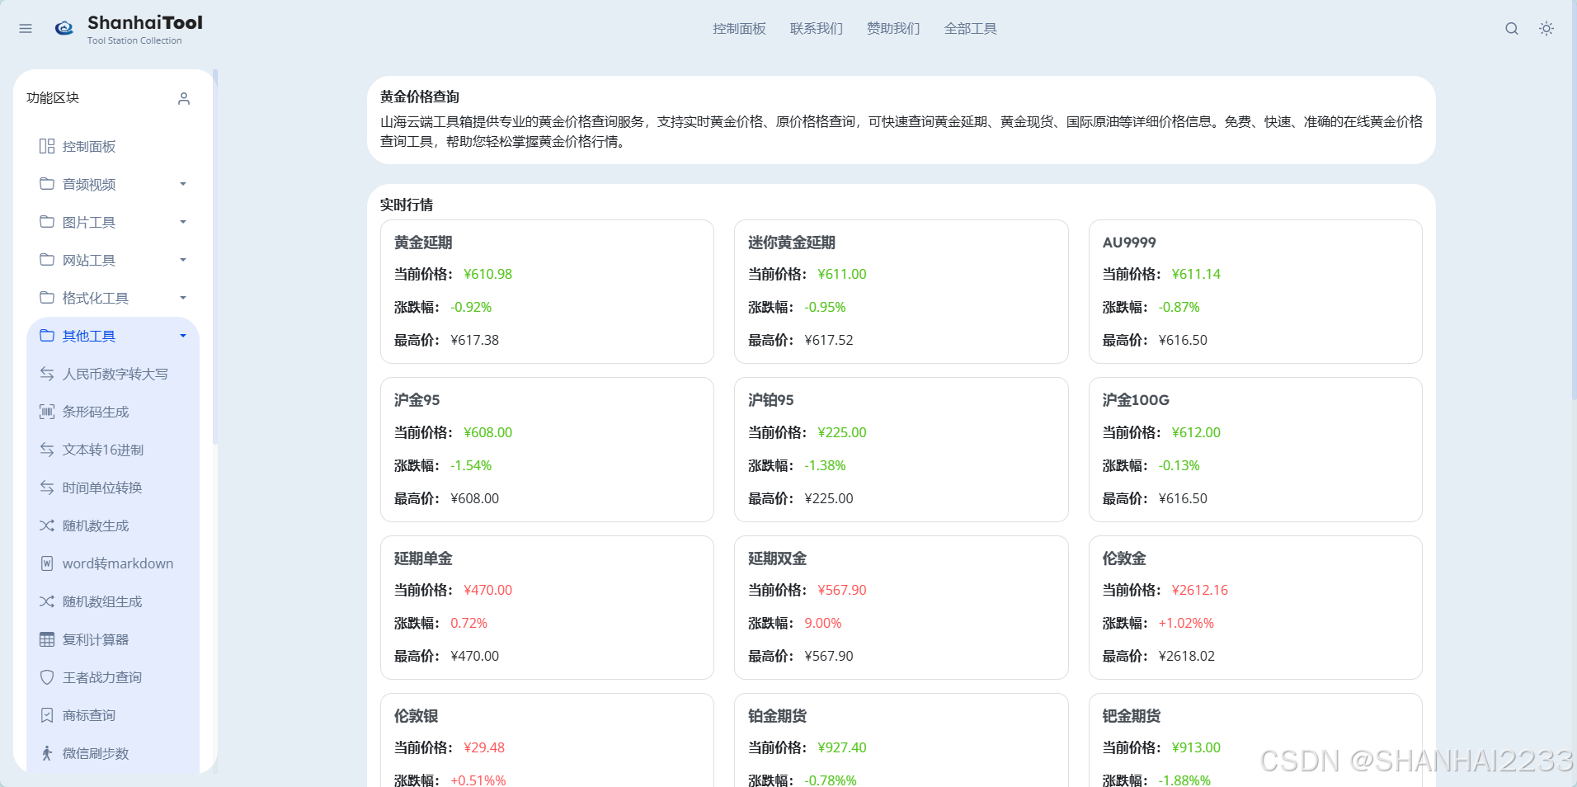Expand the 图片工具 dropdown arrow

click(x=183, y=222)
